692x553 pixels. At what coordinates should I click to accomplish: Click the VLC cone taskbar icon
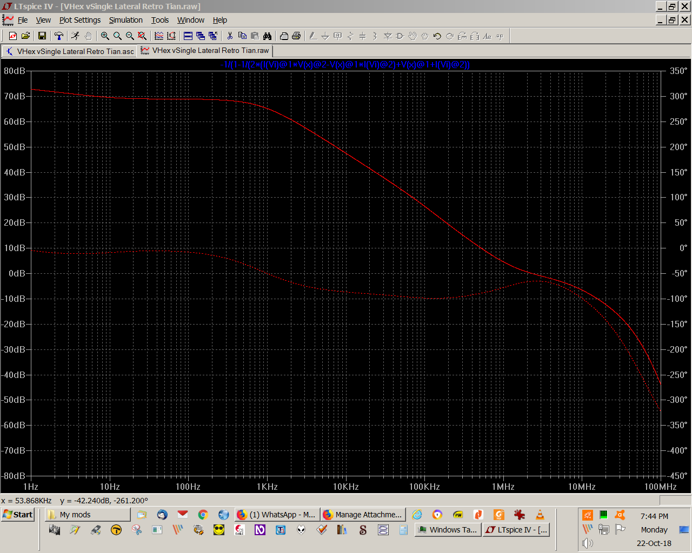[x=540, y=515]
